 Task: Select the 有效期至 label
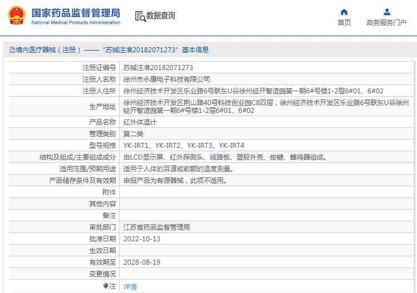pyautogui.click(x=102, y=262)
